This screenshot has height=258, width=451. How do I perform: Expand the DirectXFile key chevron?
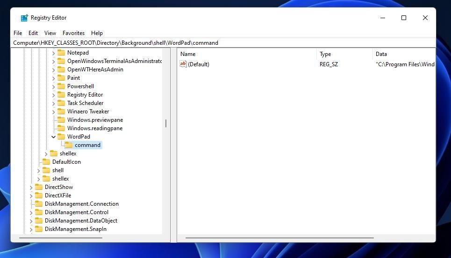coord(31,196)
